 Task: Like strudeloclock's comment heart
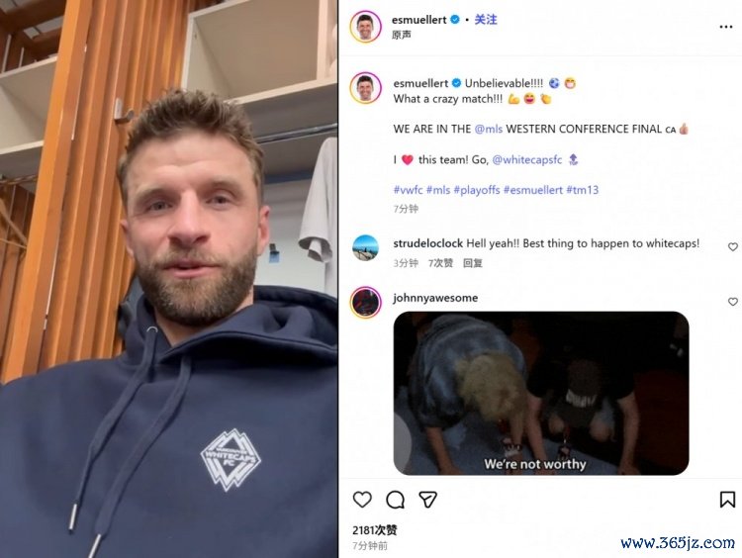pos(732,246)
